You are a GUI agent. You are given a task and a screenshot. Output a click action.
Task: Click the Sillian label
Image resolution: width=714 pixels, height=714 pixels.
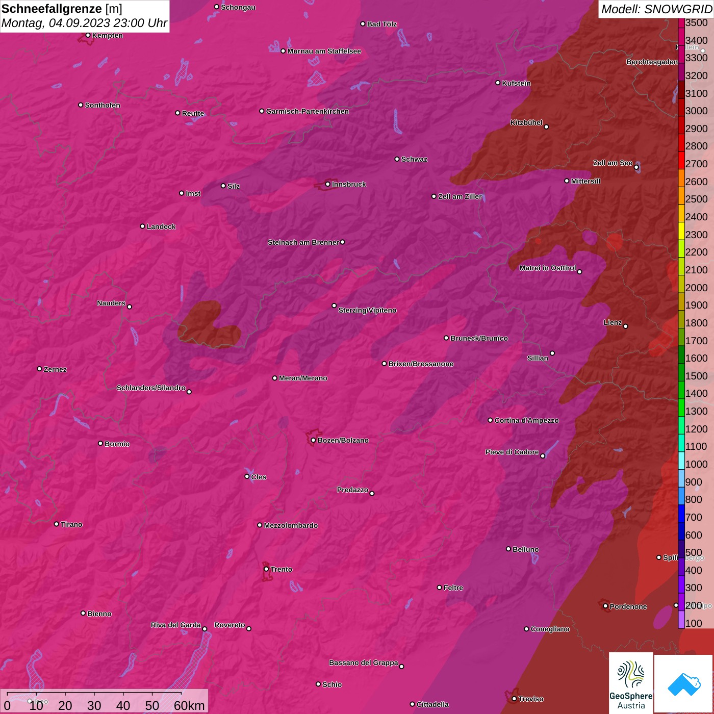point(538,358)
